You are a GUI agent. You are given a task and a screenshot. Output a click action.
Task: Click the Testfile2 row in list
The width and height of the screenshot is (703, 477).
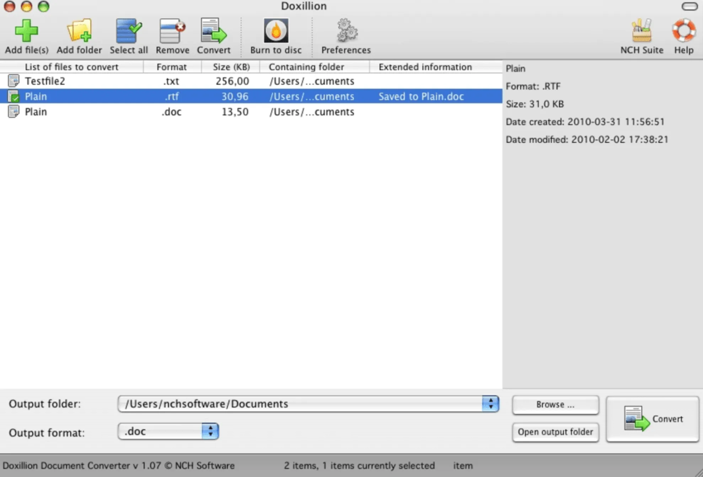pyautogui.click(x=251, y=81)
